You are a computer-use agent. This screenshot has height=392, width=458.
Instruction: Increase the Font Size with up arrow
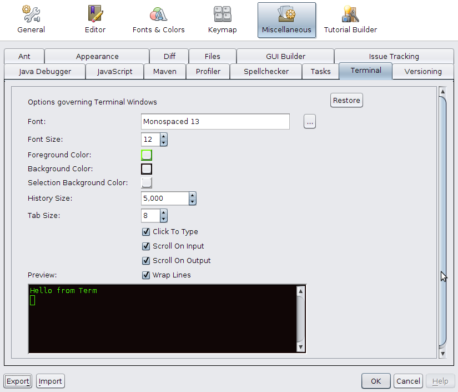[164, 136]
